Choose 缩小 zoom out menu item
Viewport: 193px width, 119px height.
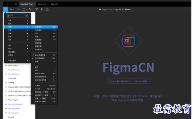tap(44, 70)
